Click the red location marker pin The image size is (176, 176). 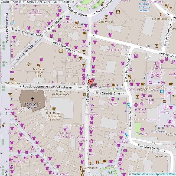91,82
